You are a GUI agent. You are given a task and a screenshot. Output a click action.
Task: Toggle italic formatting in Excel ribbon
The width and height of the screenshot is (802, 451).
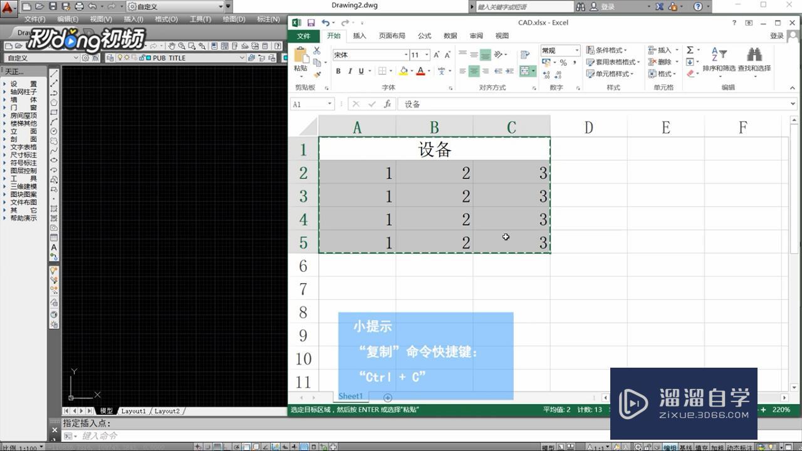[x=350, y=71]
